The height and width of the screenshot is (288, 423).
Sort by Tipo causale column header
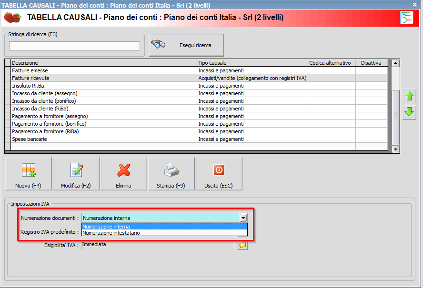coord(252,63)
